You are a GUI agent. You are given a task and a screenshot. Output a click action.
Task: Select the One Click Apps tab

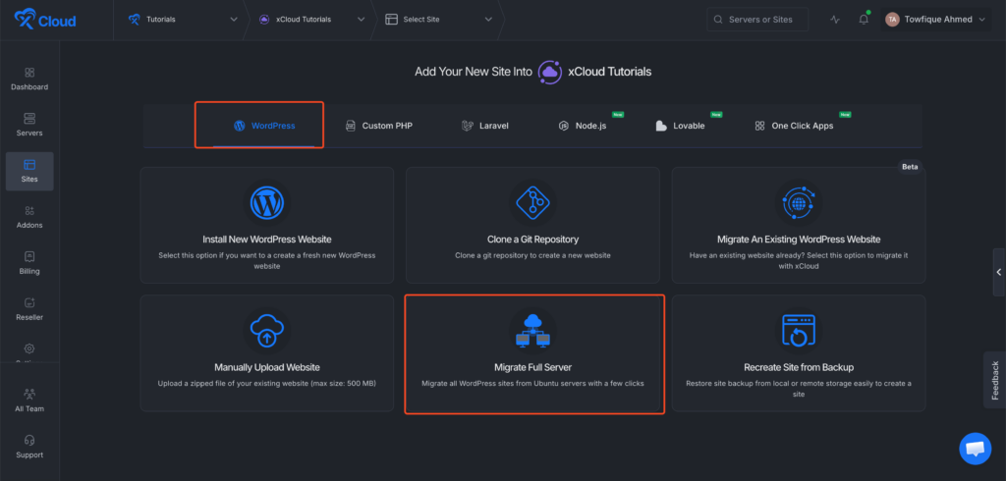point(796,126)
